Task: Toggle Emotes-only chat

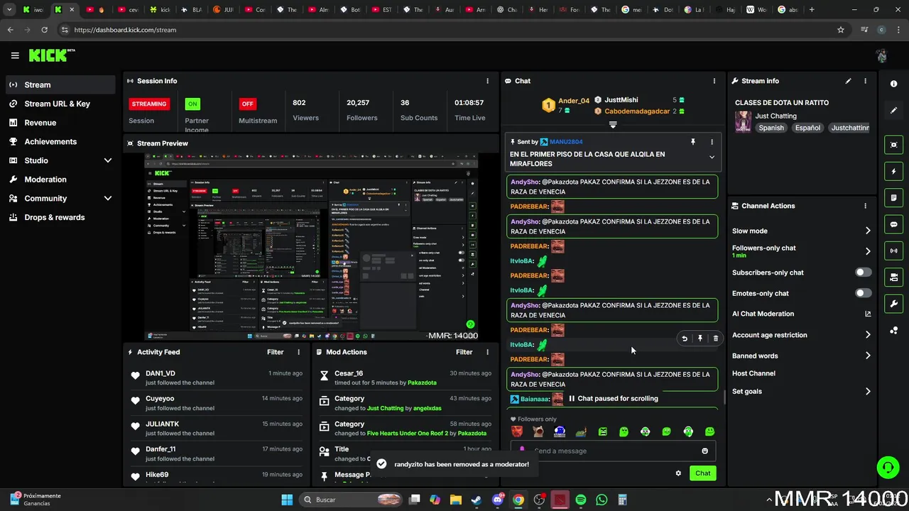Action: point(864,293)
